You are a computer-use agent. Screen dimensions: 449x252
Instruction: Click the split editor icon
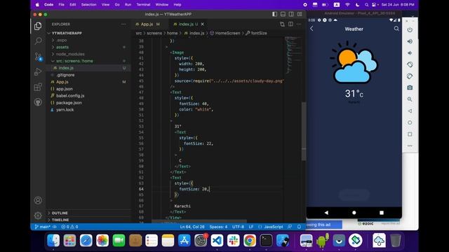(290, 24)
